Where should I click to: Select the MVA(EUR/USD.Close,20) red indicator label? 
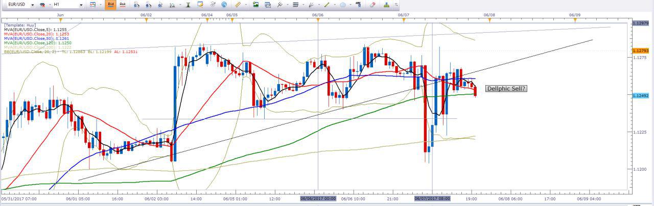click(36, 34)
